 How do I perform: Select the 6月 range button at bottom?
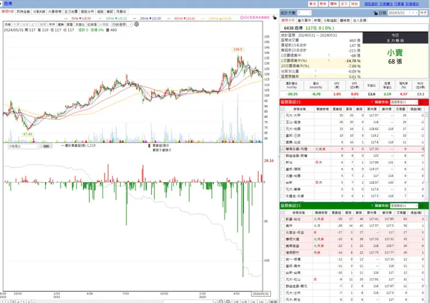(x=244, y=302)
